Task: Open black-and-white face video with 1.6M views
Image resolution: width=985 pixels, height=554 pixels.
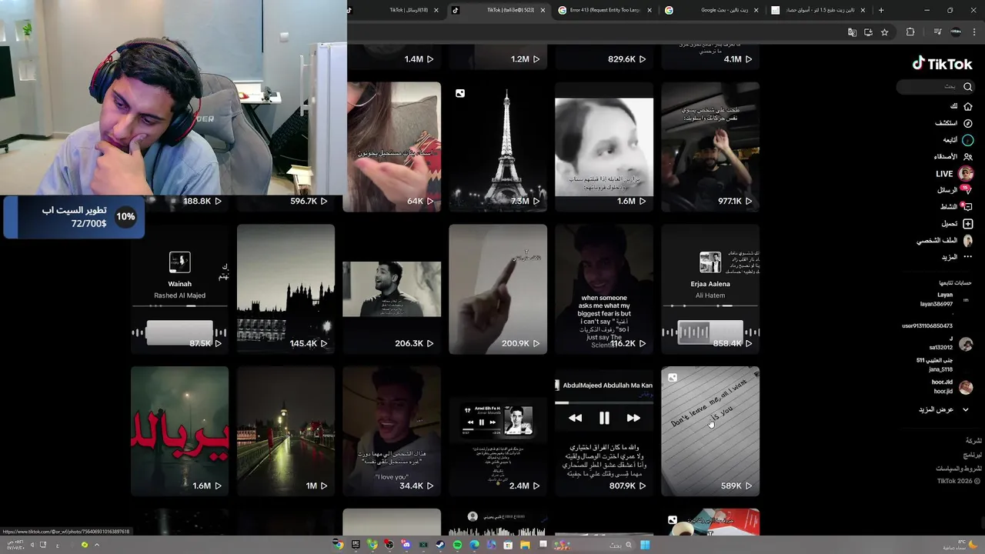Action: pos(604,146)
